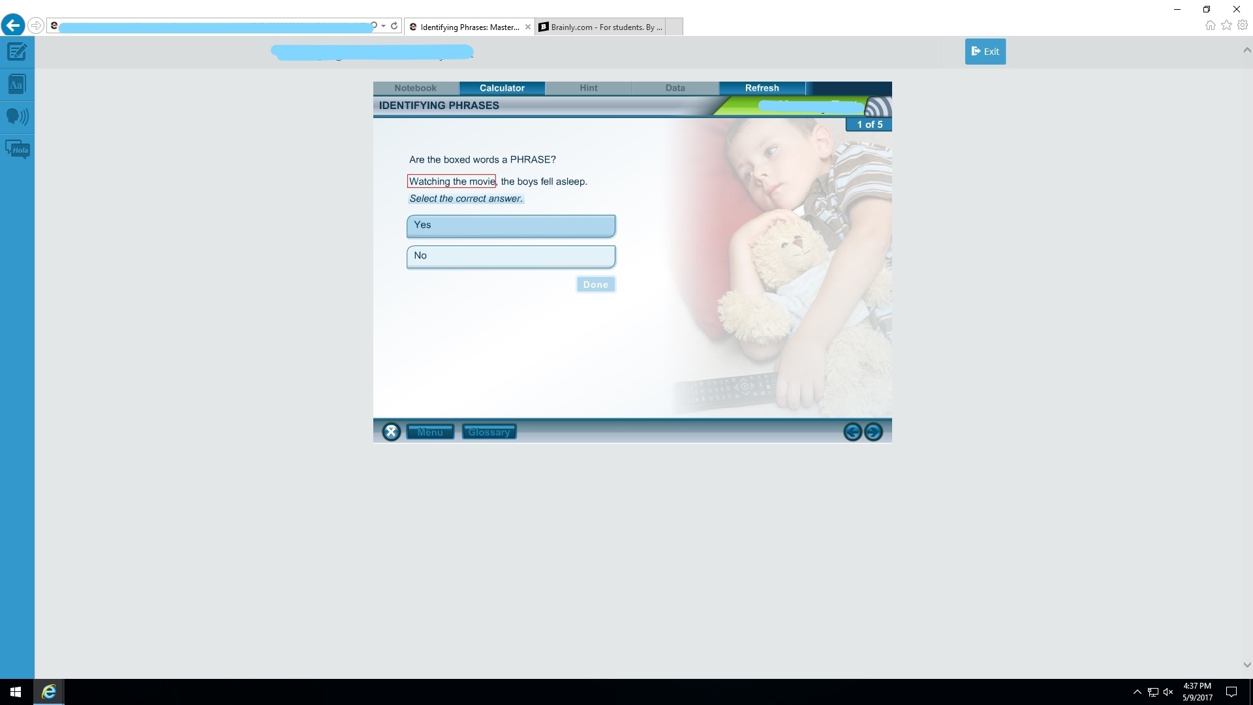Open the notes tool in left sidebar
Viewport: 1253px width, 705px height.
tap(17, 52)
